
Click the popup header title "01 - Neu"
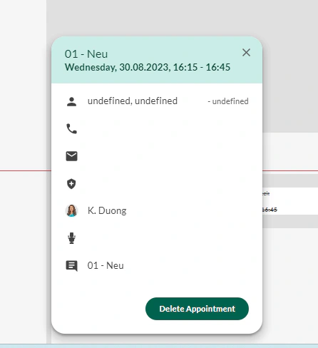click(86, 54)
